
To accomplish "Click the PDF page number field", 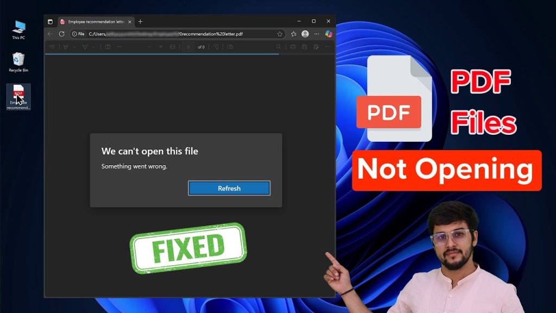I will tap(188, 47).
